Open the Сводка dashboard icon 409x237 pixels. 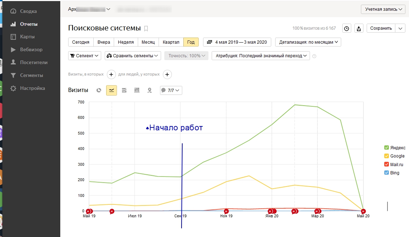tap(13, 11)
